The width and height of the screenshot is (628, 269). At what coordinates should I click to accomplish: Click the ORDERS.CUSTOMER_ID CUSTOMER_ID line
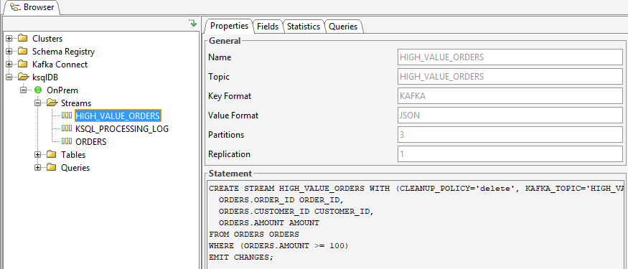pos(296,212)
